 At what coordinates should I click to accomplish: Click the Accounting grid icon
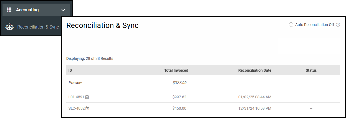pos(9,10)
